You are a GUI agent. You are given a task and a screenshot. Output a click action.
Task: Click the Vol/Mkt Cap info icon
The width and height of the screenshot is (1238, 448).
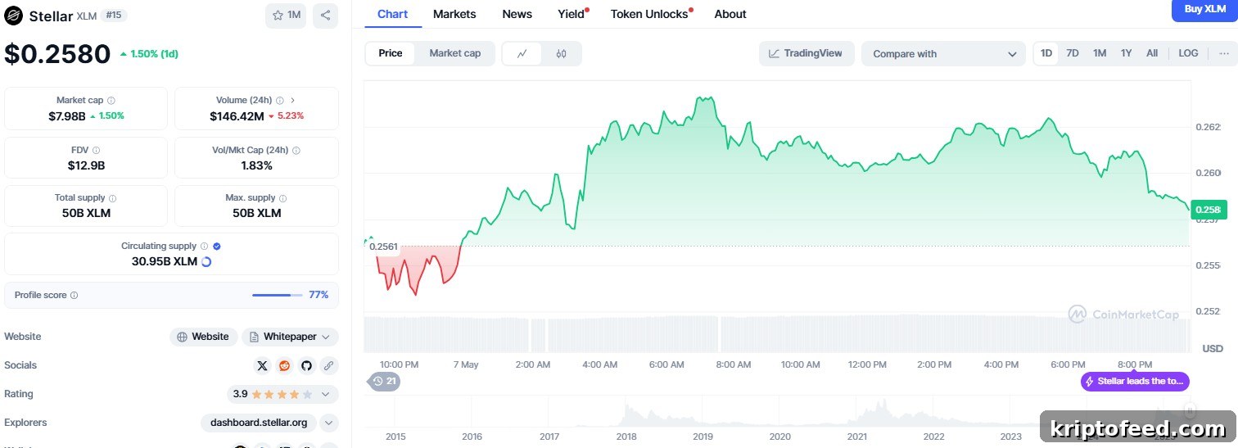pyautogui.click(x=296, y=151)
